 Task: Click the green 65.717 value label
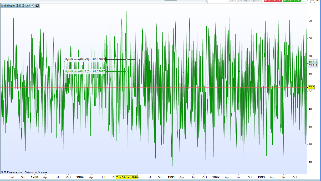313,62
